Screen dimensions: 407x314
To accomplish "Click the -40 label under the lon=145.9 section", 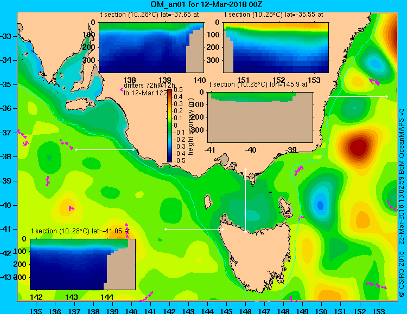I will 251,149.
